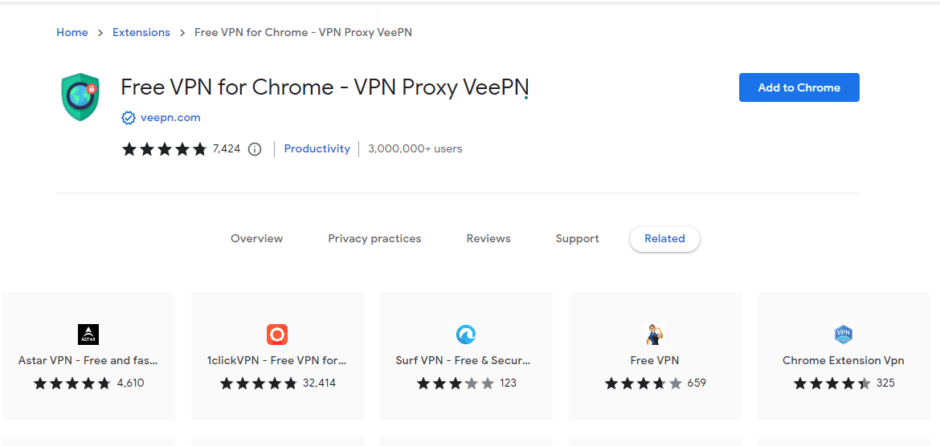This screenshot has width=940, height=446.
Task: Open the rating info circle icon
Action: coord(255,149)
